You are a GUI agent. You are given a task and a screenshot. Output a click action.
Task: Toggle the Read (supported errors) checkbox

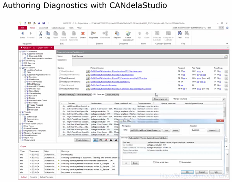60,82
